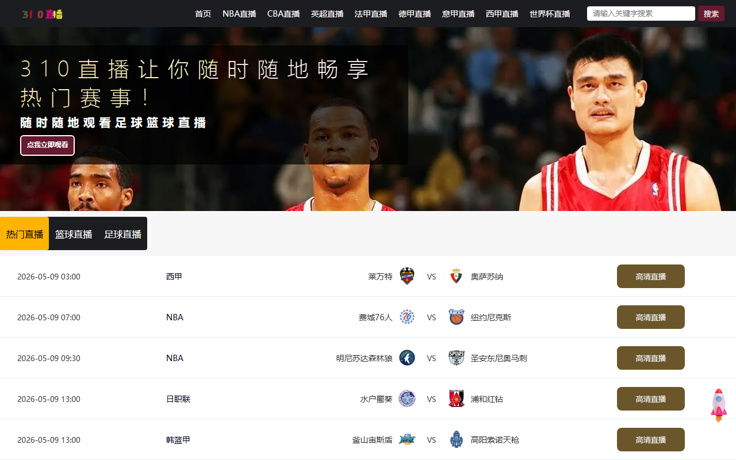Click the Philadelphia 76ers logo icon

point(407,317)
